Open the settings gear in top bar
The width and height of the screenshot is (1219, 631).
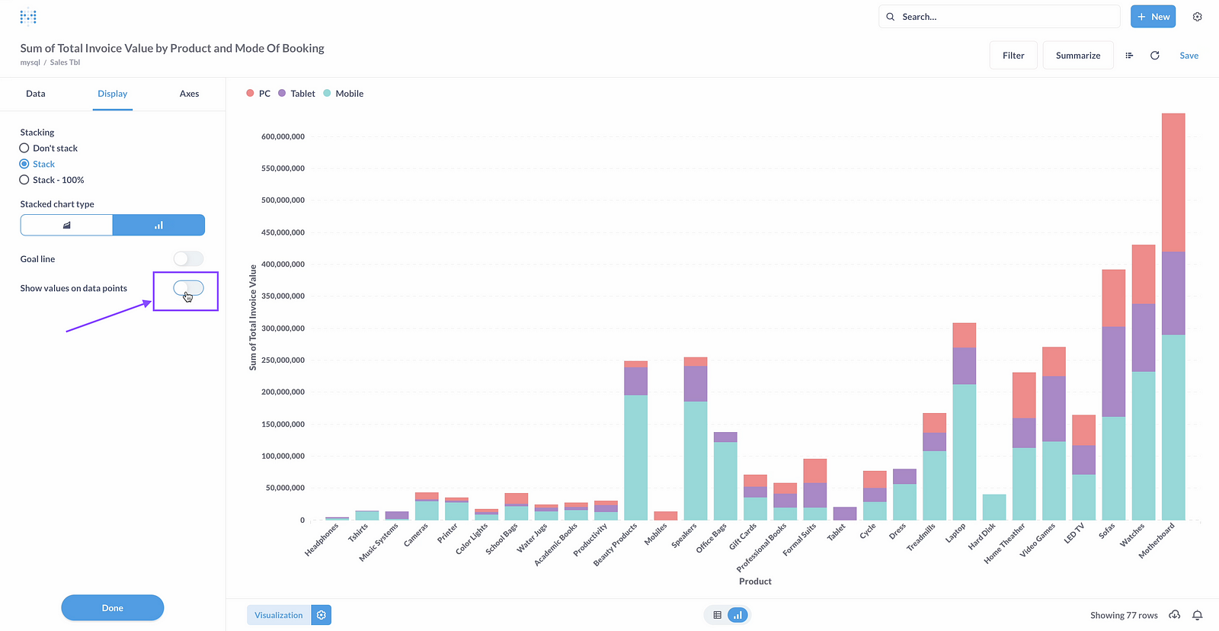pyautogui.click(x=1197, y=17)
